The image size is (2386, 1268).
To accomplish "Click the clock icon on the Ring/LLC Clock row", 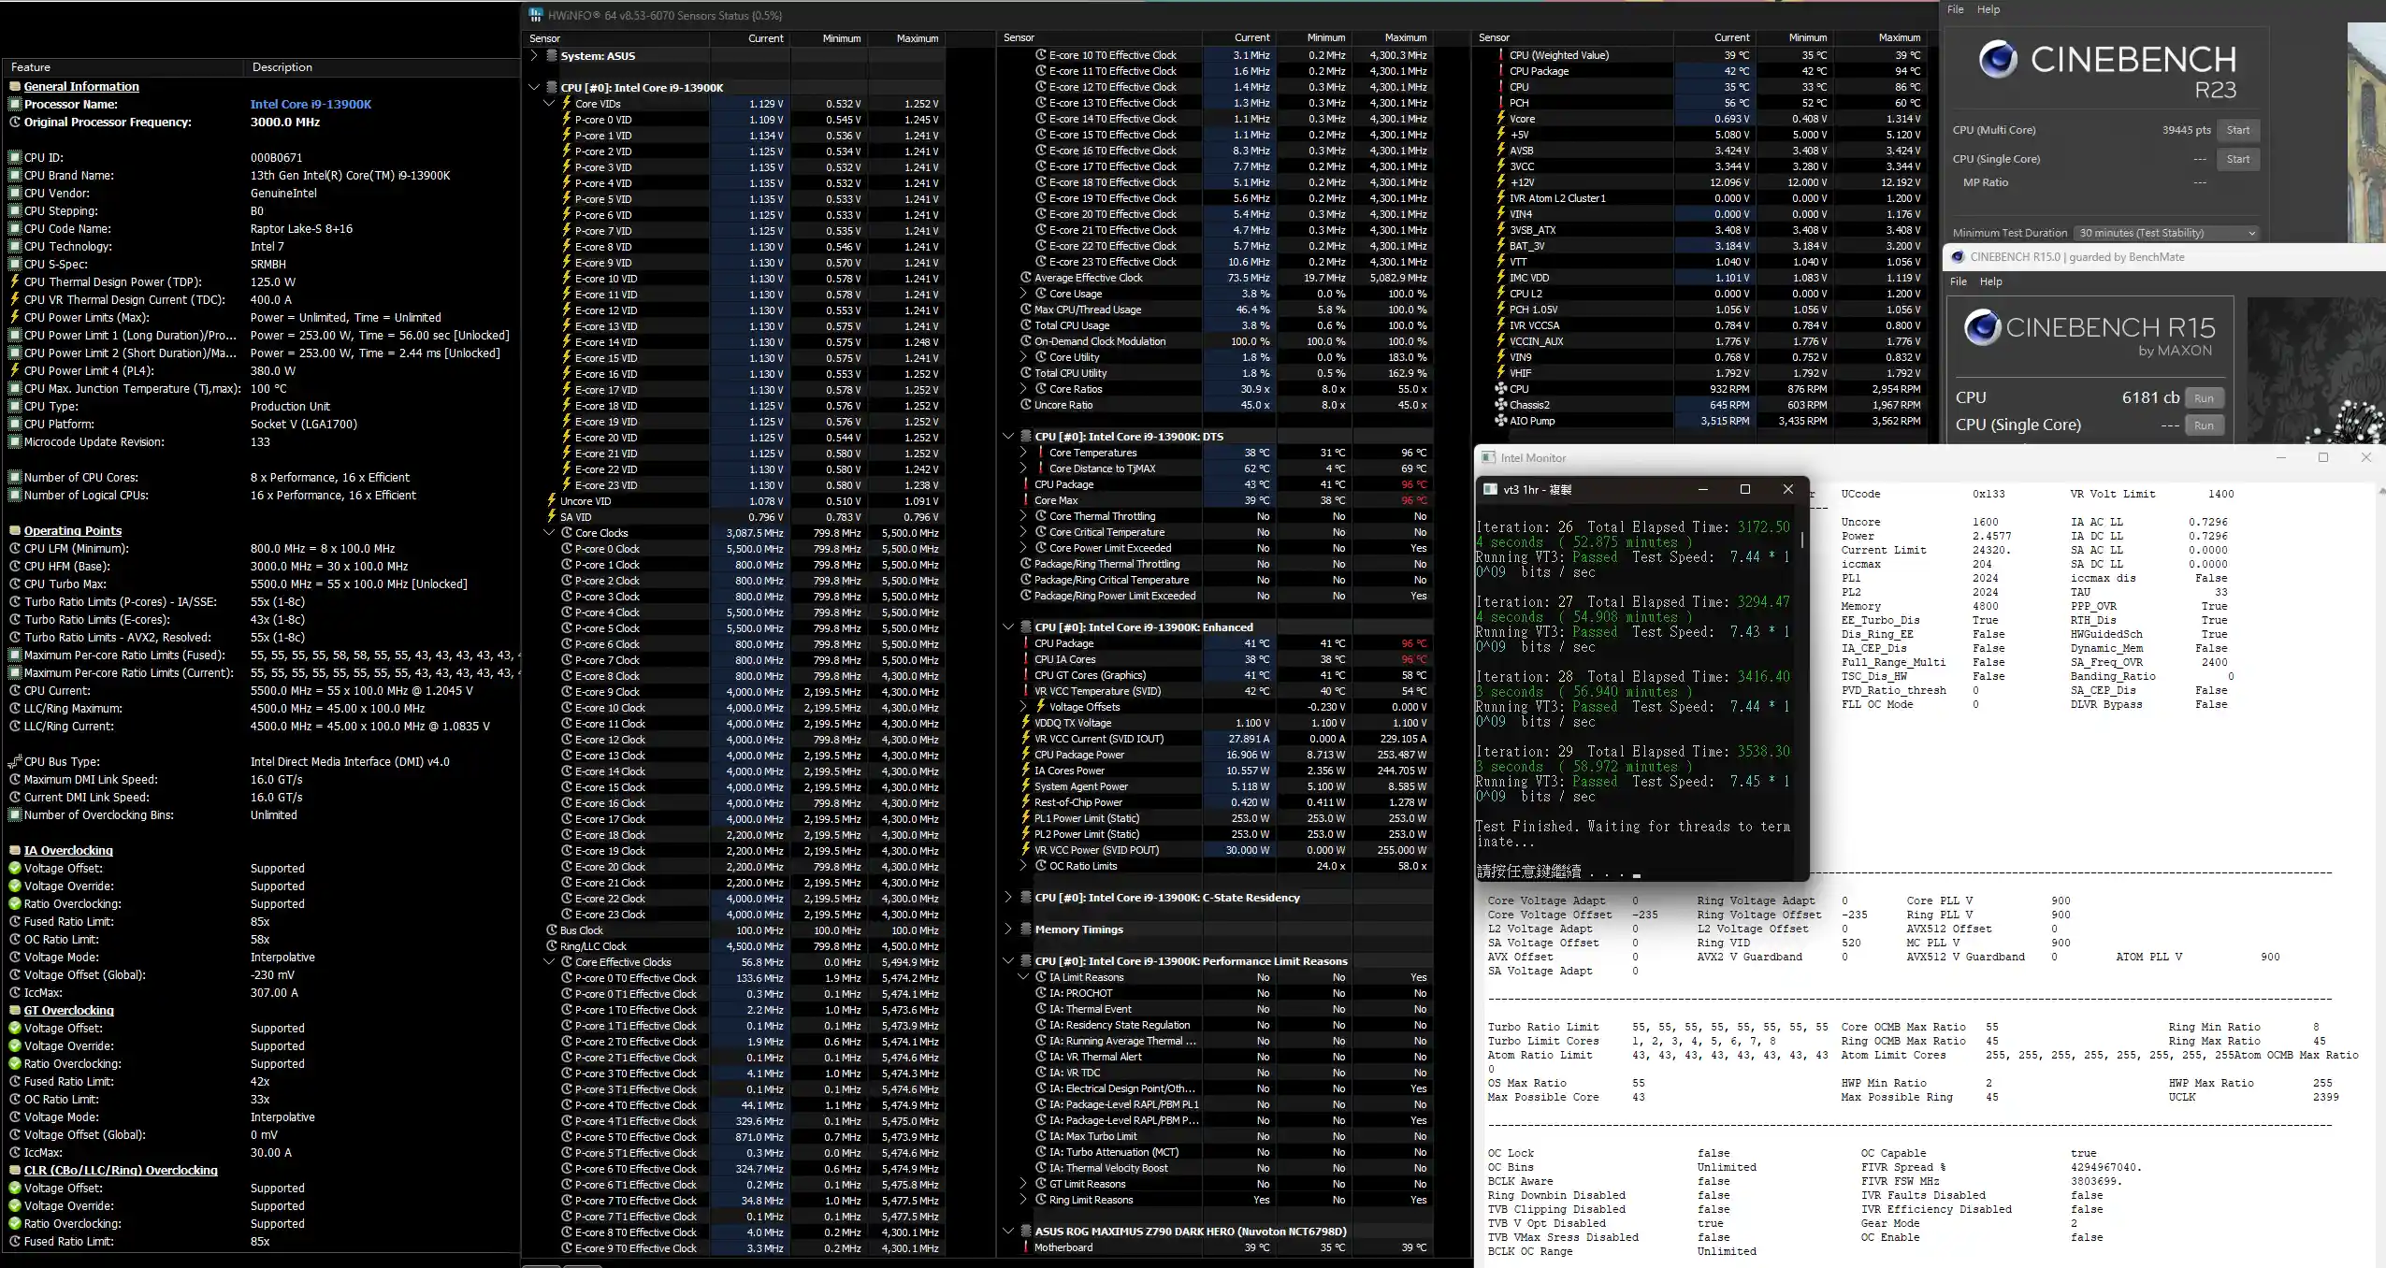I will 552,946.
